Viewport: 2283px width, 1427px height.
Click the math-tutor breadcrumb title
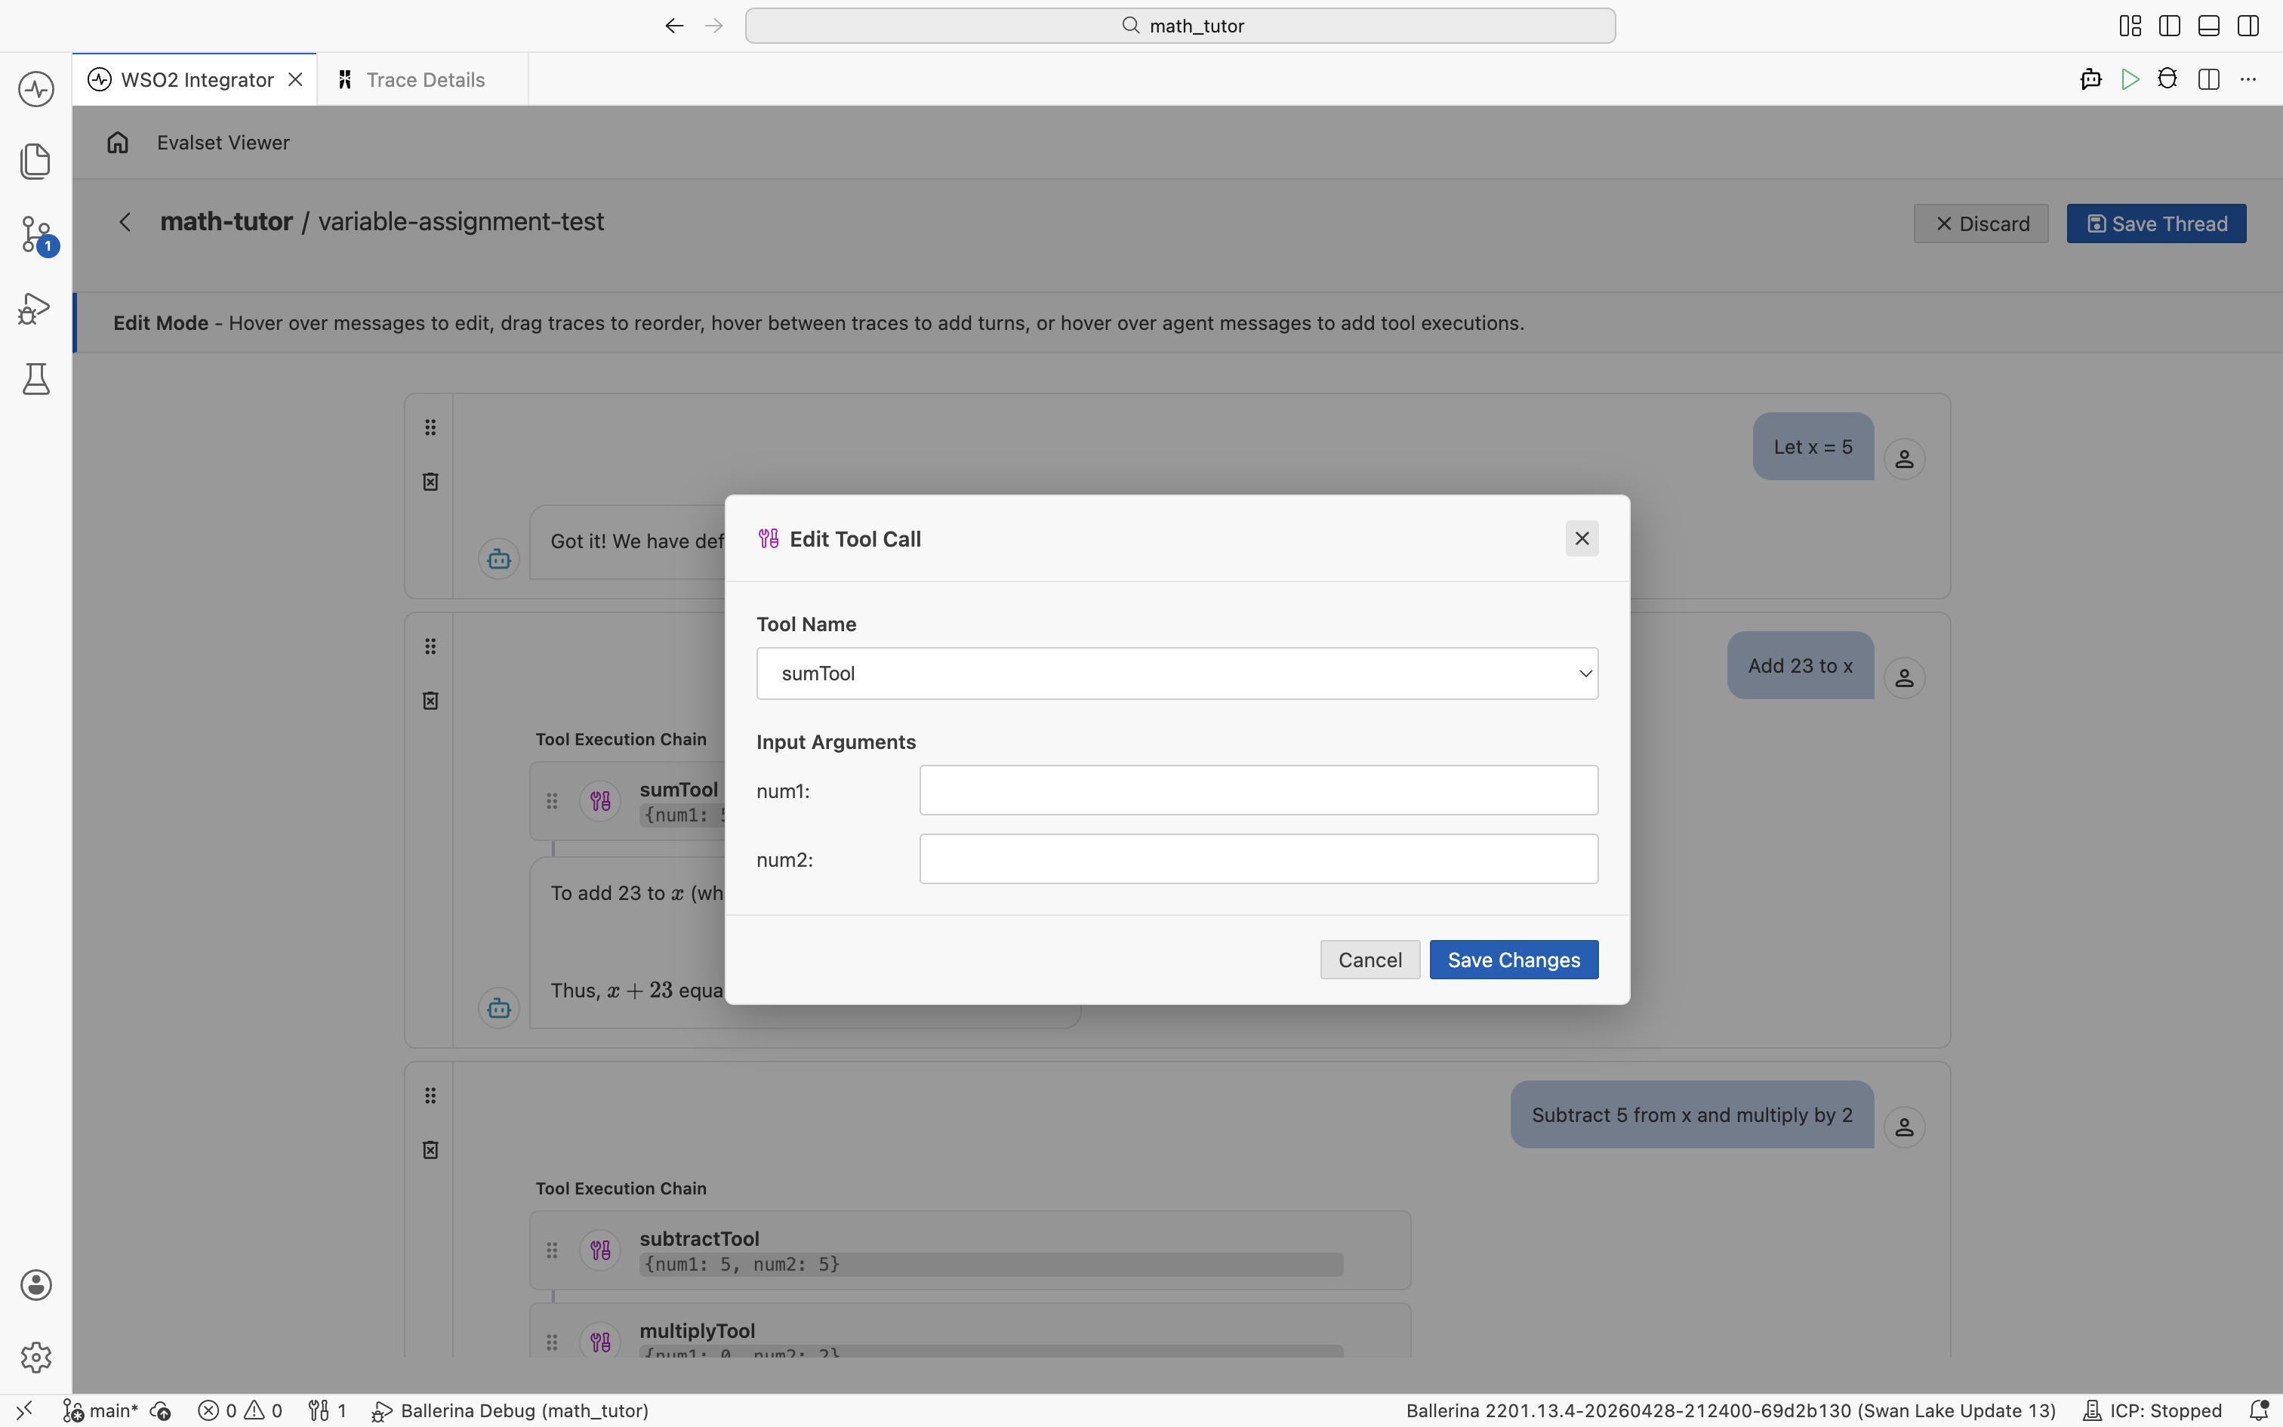226,222
